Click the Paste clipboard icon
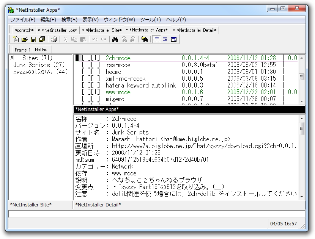Image resolution: width=315 pixels, height=239 pixels. click(82, 39)
